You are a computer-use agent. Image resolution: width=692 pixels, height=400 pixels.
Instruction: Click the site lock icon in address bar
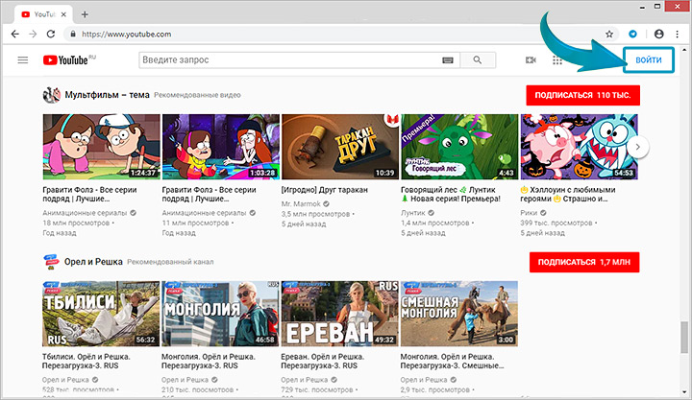[x=73, y=34]
